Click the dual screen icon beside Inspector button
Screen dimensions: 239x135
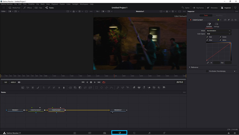(235, 8)
